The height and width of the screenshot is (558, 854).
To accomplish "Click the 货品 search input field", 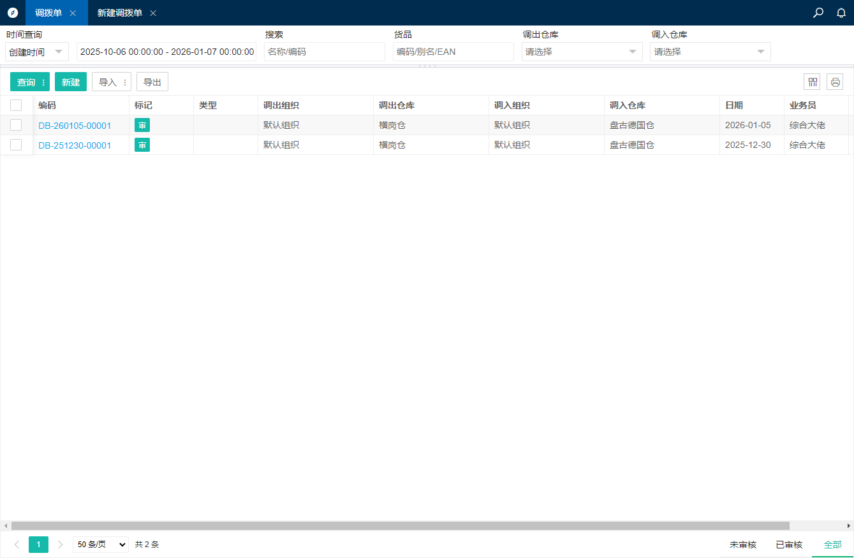I will point(453,52).
